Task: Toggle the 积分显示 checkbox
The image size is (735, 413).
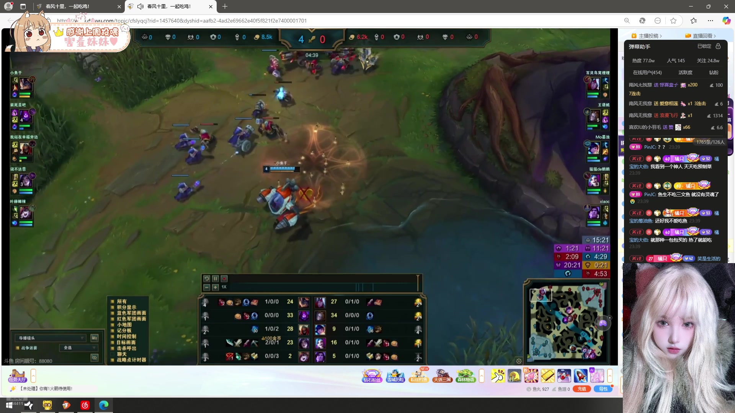Action: [113, 307]
